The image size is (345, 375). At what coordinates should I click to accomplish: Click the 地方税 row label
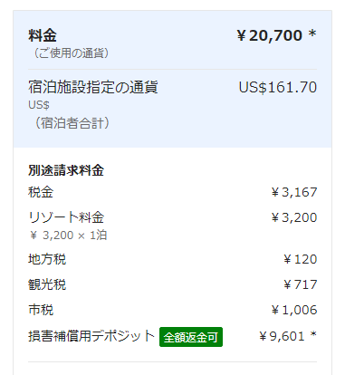click(x=47, y=259)
